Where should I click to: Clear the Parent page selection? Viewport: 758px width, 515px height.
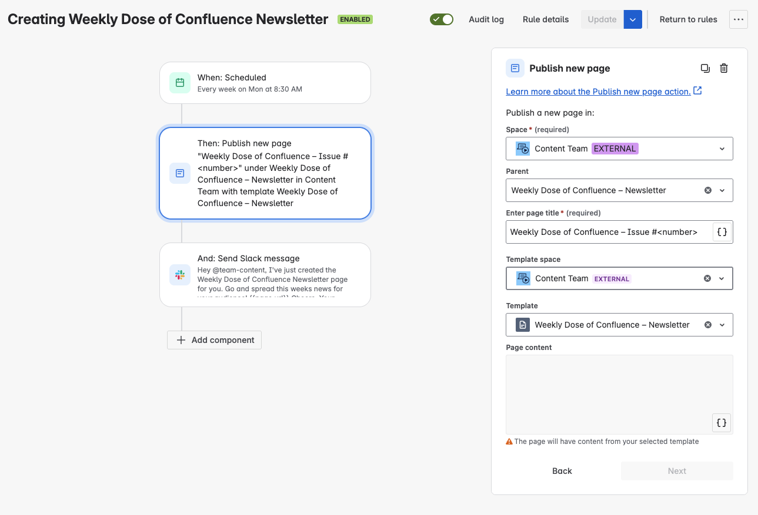tap(708, 190)
